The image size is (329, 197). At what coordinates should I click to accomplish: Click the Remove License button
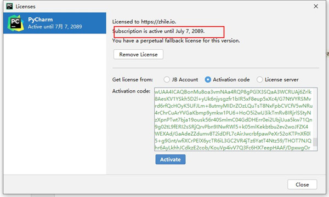pos(138,54)
